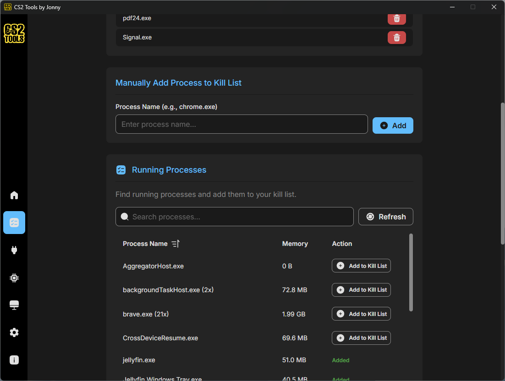Click the Add process button
This screenshot has height=381, width=505.
click(x=393, y=125)
